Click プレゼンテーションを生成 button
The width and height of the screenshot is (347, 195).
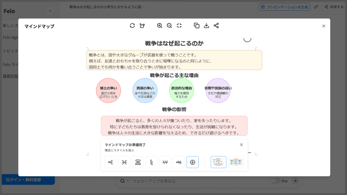point(285,7)
